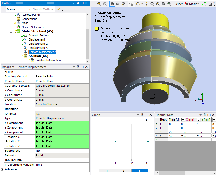Click the Zoom To Selection magnifier icon
217x176 pixels.
pos(169,4)
